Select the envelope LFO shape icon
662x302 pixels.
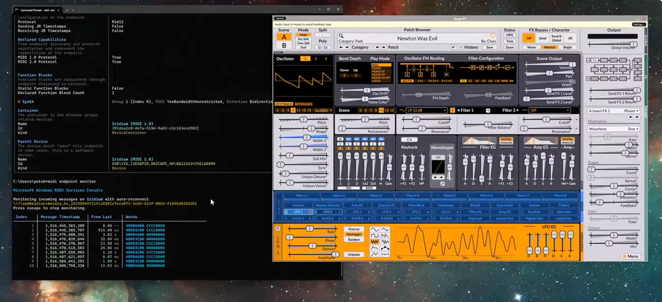[x=375, y=248]
